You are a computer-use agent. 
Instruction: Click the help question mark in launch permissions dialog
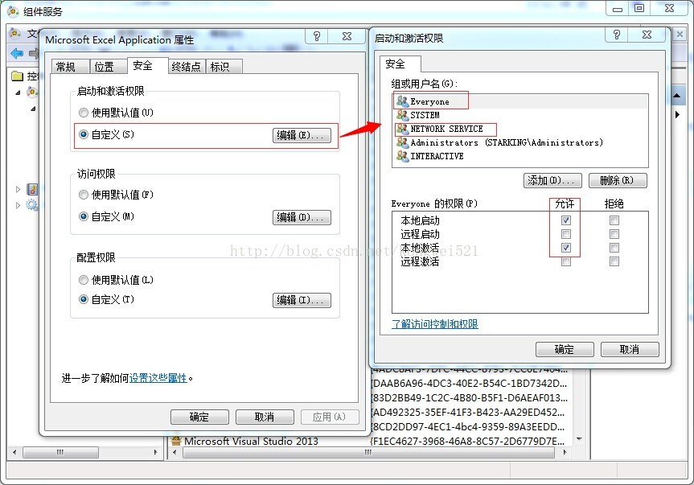pos(617,35)
